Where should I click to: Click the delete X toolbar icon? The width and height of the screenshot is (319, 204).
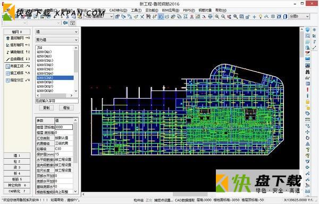pyautogui.click(x=142, y=17)
